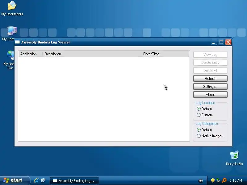Open the Recycle Bin icon
Image resolution: width=247 pixels, height=185 pixels.
tap(234, 158)
